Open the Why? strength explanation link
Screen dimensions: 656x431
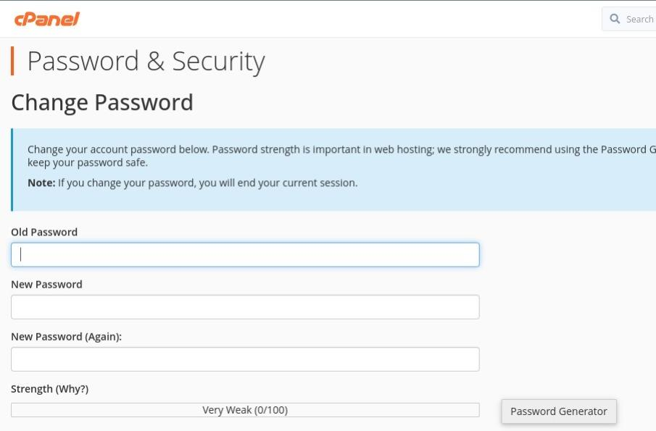70,389
